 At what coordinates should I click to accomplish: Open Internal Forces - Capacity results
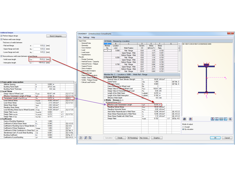point(90,61)
